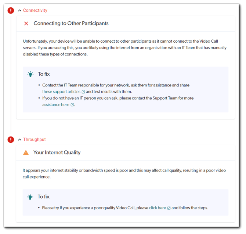Click the red error icon beside Connectivity
The width and height of the screenshot is (246, 234).
[11, 10]
